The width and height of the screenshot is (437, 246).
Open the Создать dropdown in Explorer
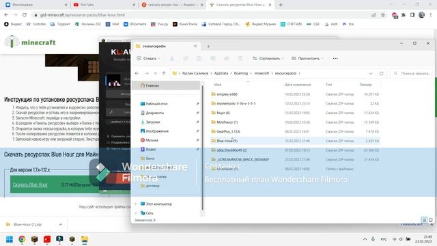[x=149, y=58]
